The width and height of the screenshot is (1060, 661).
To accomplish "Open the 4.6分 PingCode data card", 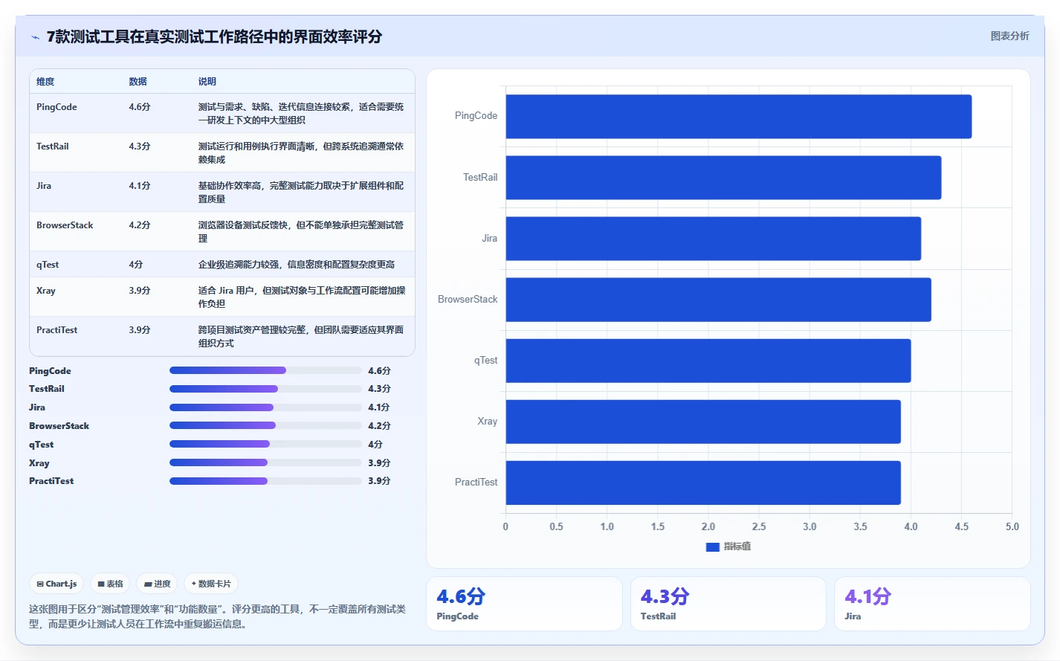I will point(524,604).
